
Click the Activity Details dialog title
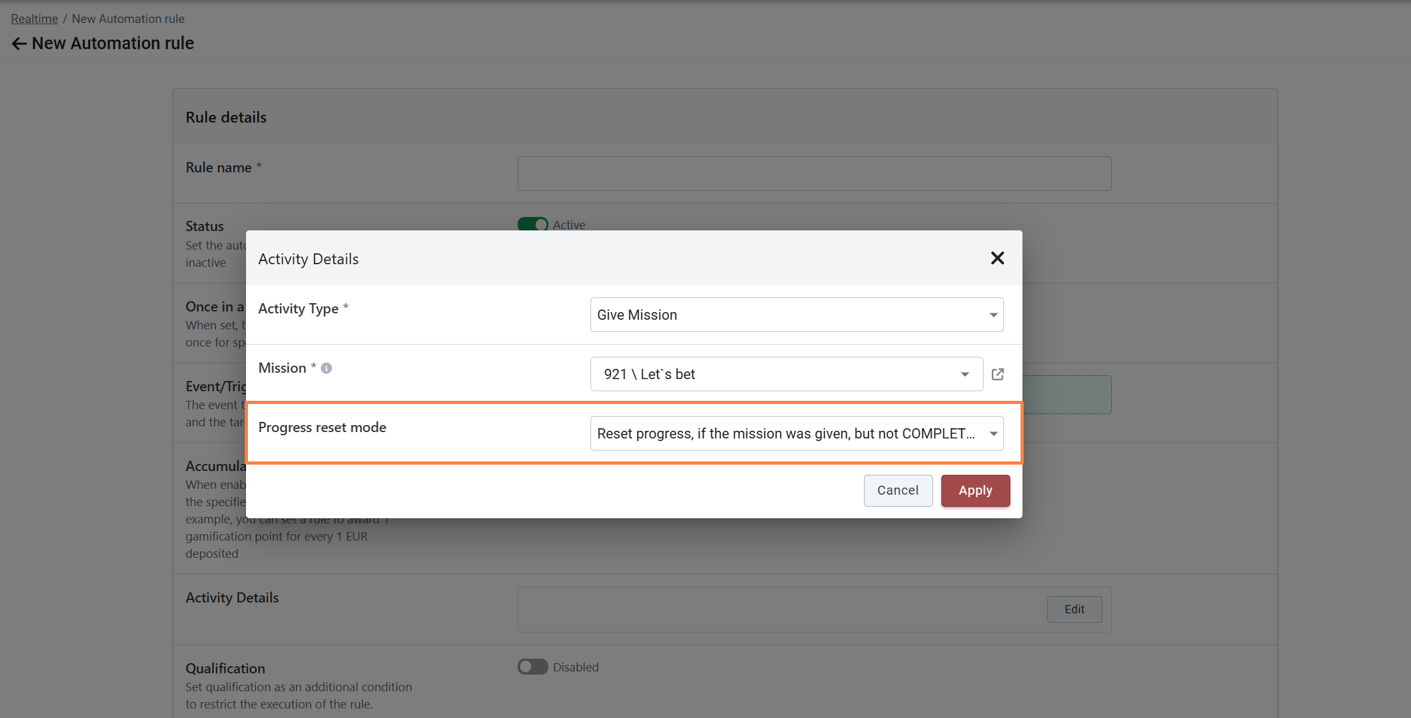pos(308,259)
